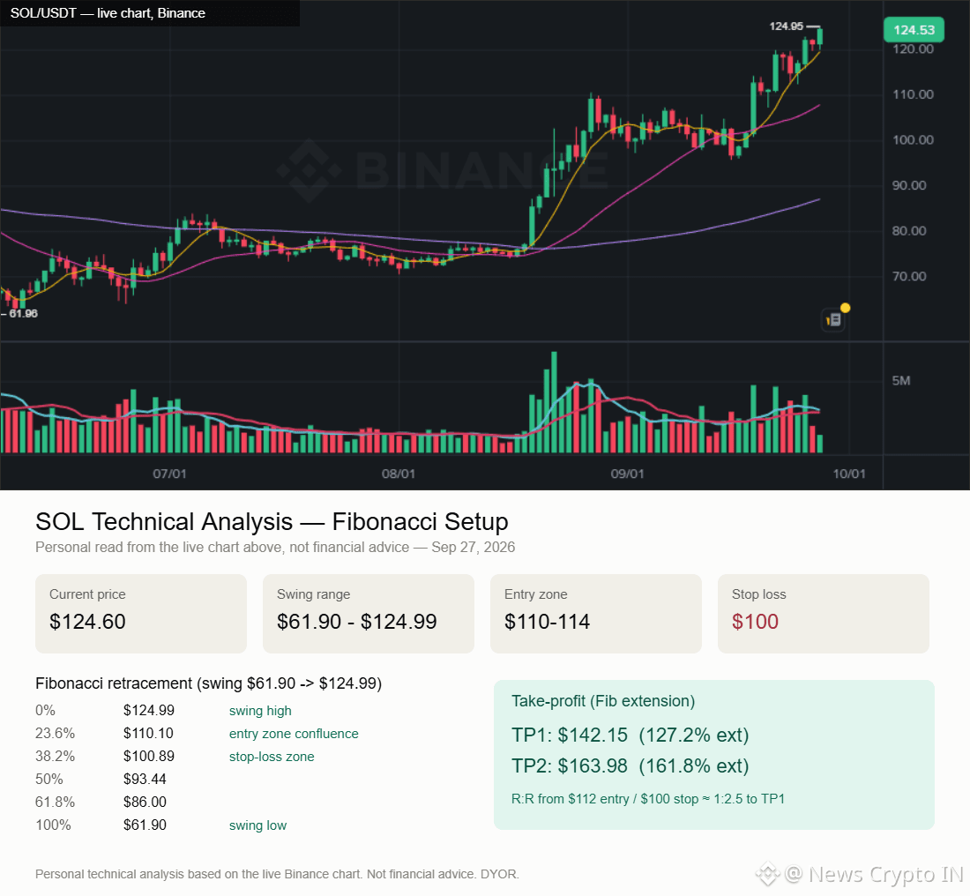Screen dimensions: 970x896
Task: Click the yellow notification dot badge
Action: [x=845, y=308]
